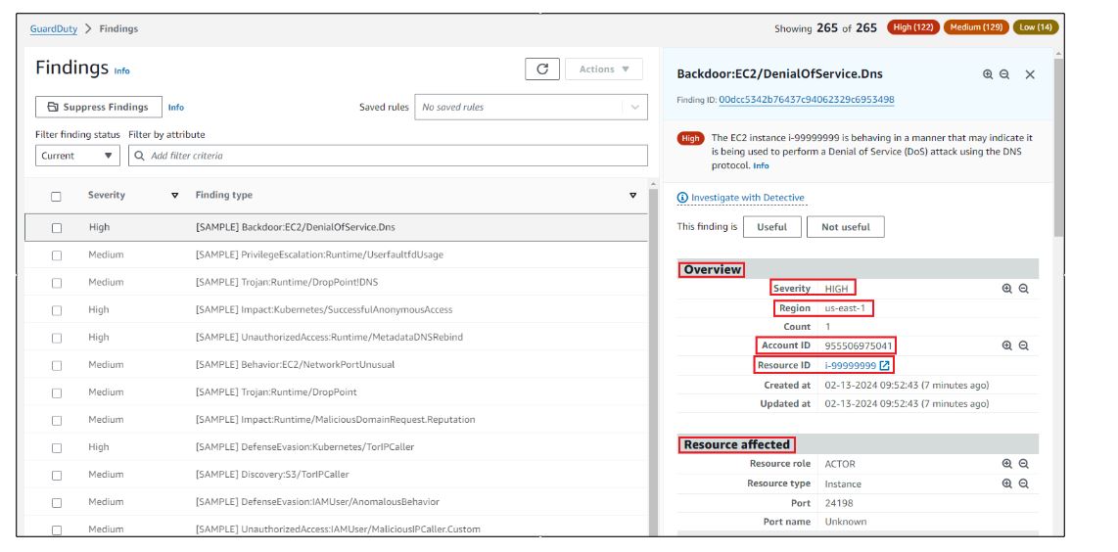Check the Impact:Kubernetes/SuccessfulAnonymousAccess row
The image size is (1118, 552).
pos(57,310)
